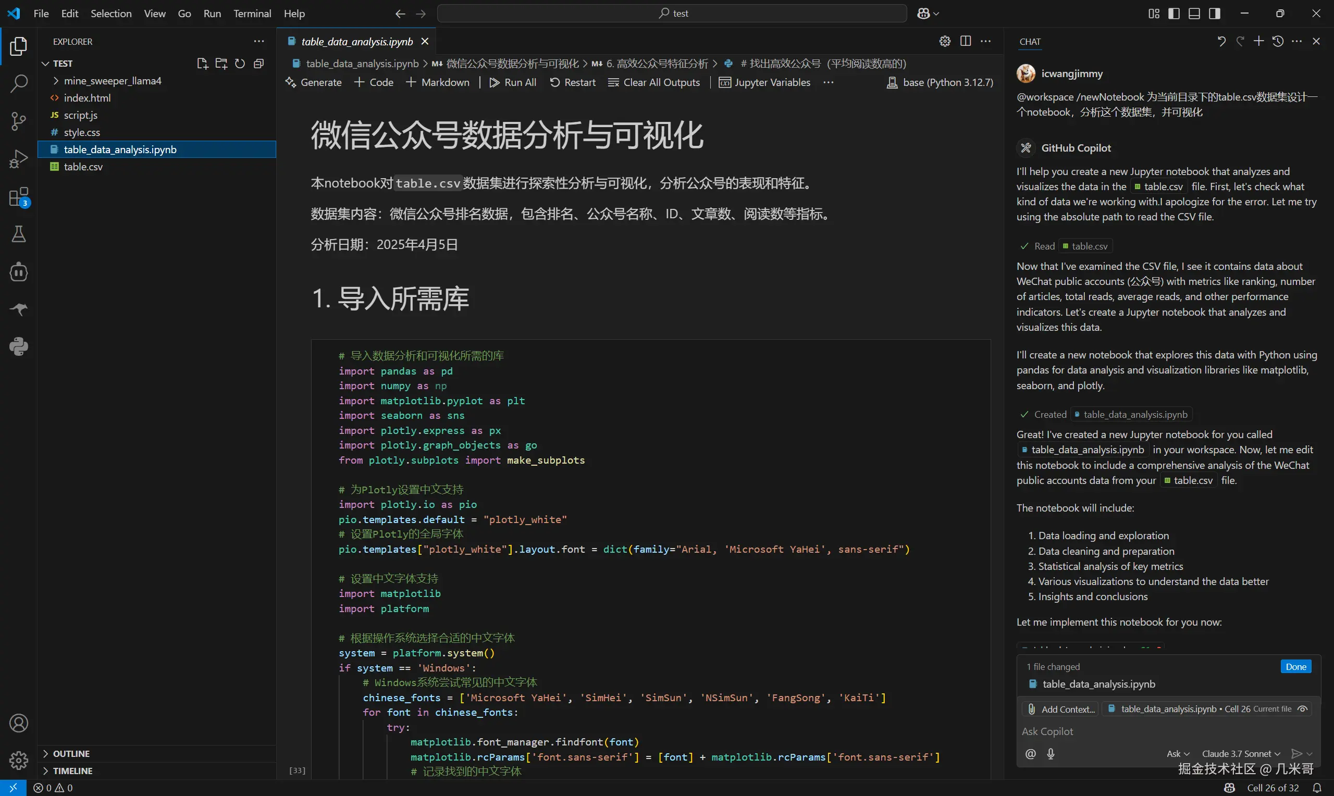
Task: Click inside the Ask Copilot input field
Action: pyautogui.click(x=1127, y=730)
